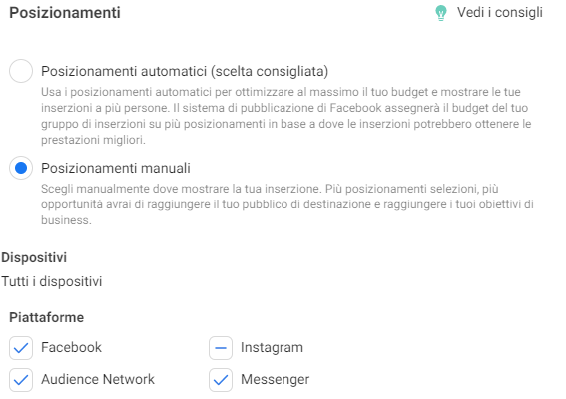Click the automatic placements description text
566x399 pixels.
click(285, 116)
